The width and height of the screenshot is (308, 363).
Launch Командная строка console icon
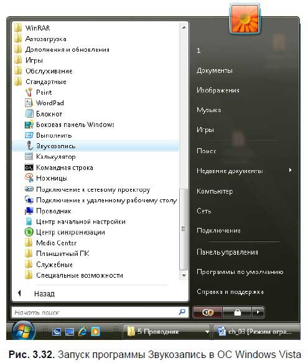(x=29, y=167)
